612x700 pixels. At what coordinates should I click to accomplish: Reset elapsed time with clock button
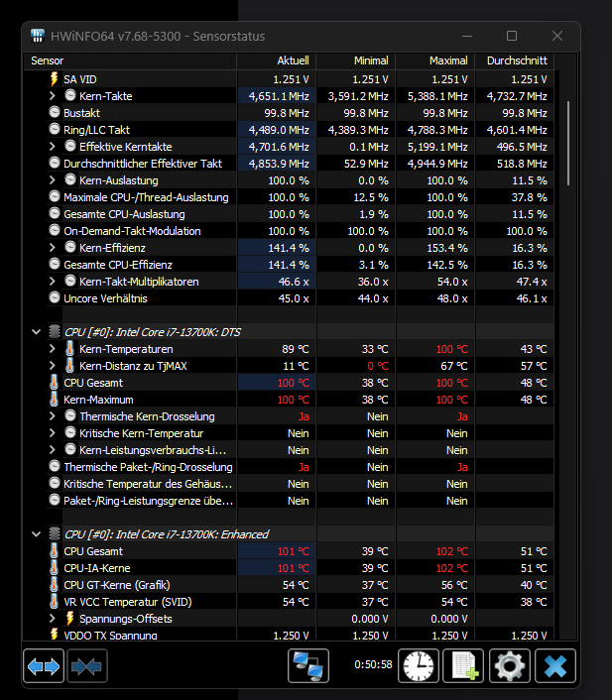(419, 666)
